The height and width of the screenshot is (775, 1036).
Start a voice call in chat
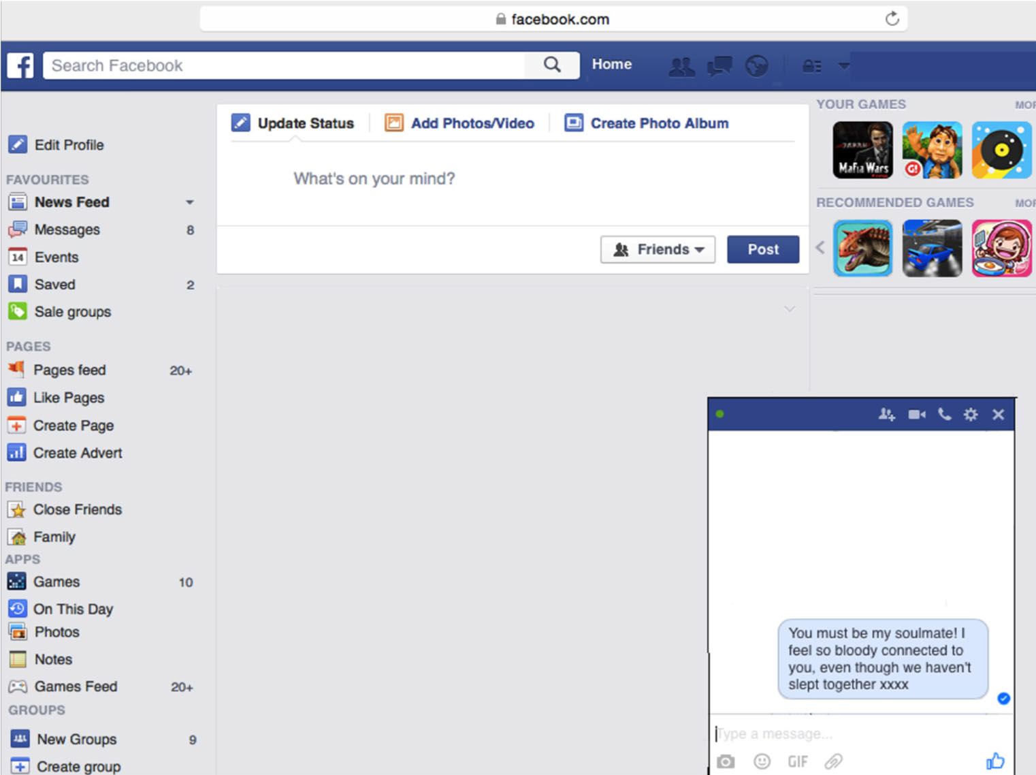click(944, 414)
